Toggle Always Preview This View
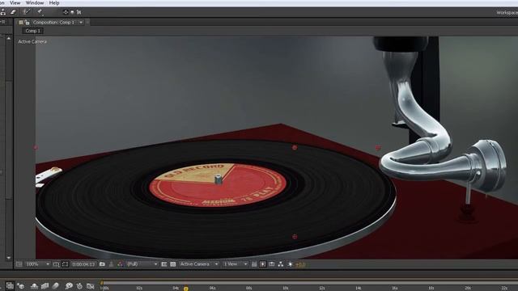This screenshot has height=291, width=518. (19, 264)
